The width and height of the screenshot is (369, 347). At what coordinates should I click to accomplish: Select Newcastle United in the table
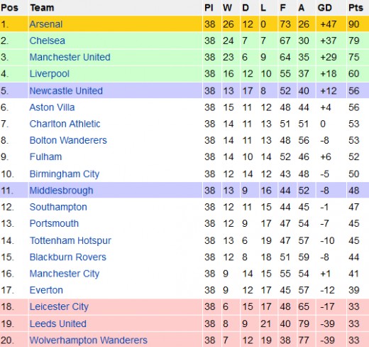click(66, 91)
